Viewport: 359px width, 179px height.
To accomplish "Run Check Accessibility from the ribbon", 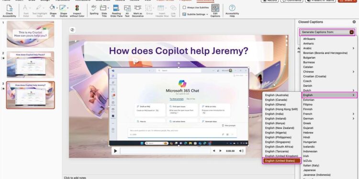I will [10, 11].
